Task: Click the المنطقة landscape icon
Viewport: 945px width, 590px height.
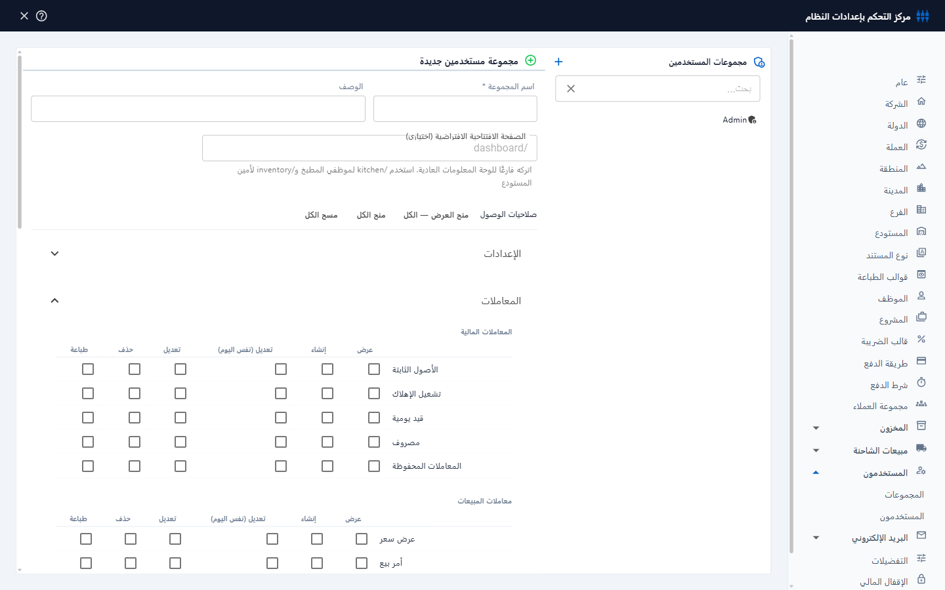Action: coord(921,167)
